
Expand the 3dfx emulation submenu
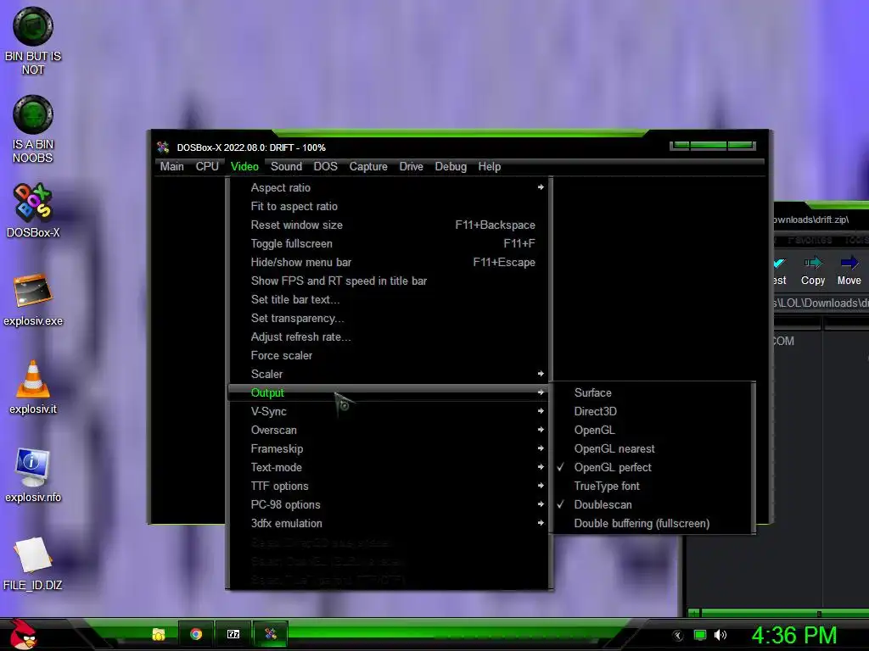(x=389, y=524)
